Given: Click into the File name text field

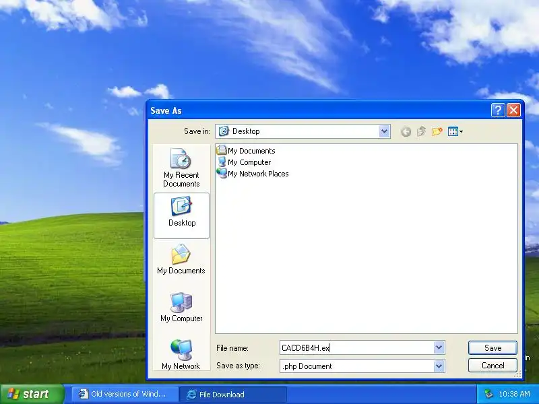Looking at the screenshot, I should tap(356, 347).
